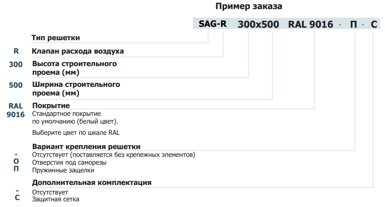This screenshot has width=385, height=207.
Task: Click 'Дополнительная комплектация' heading
Action: 92,183
